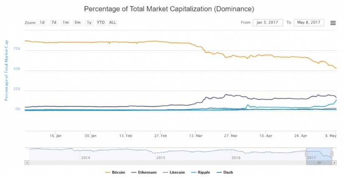This screenshot has width=345, height=178.
Task: Select the 1m zoom option
Action: pyautogui.click(x=65, y=23)
